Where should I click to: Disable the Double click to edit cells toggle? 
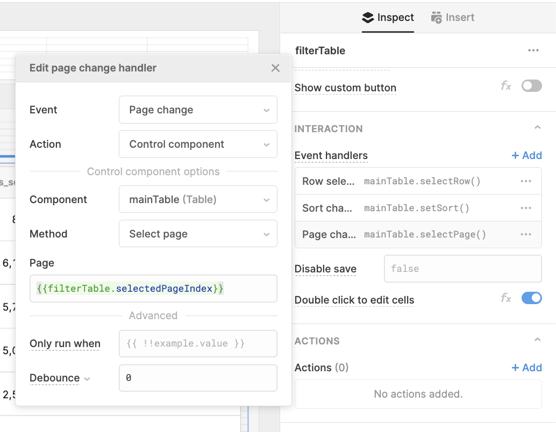tap(531, 298)
